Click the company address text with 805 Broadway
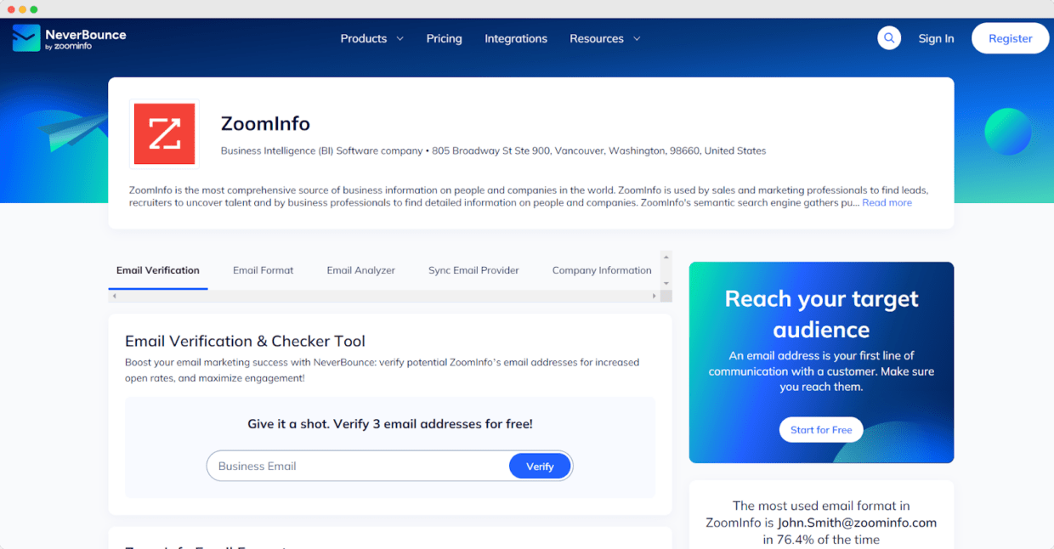 point(599,150)
